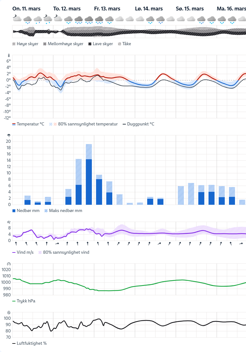Click the first partly cloudy night icon
246x352 pixels.
17,19
